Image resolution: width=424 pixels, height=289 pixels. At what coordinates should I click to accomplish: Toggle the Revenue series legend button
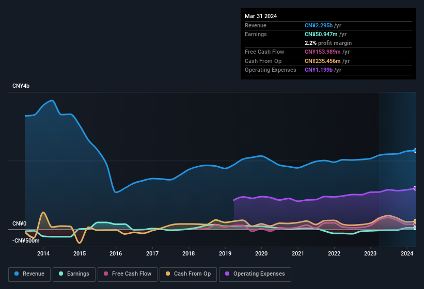click(x=29, y=274)
